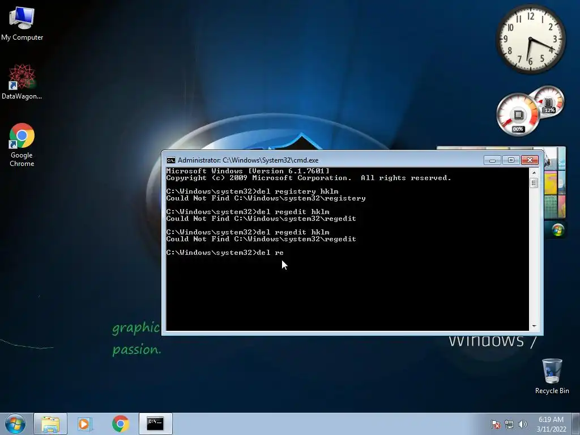This screenshot has height=435, width=580.
Task: Minimize the cmd.exe window
Action: 492,160
